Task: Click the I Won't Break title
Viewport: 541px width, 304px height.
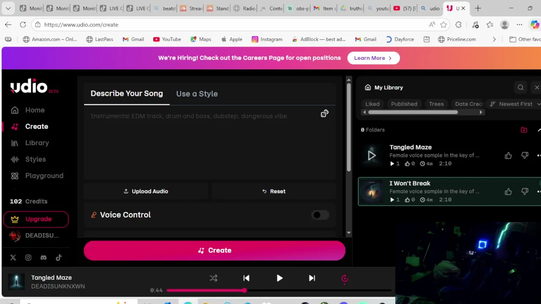Action: coord(410,183)
